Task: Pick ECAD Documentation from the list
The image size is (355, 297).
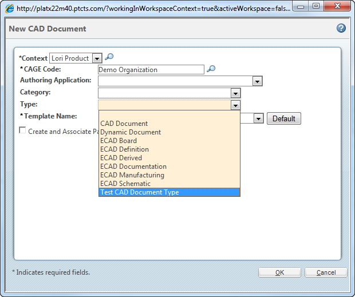Action: (169, 167)
